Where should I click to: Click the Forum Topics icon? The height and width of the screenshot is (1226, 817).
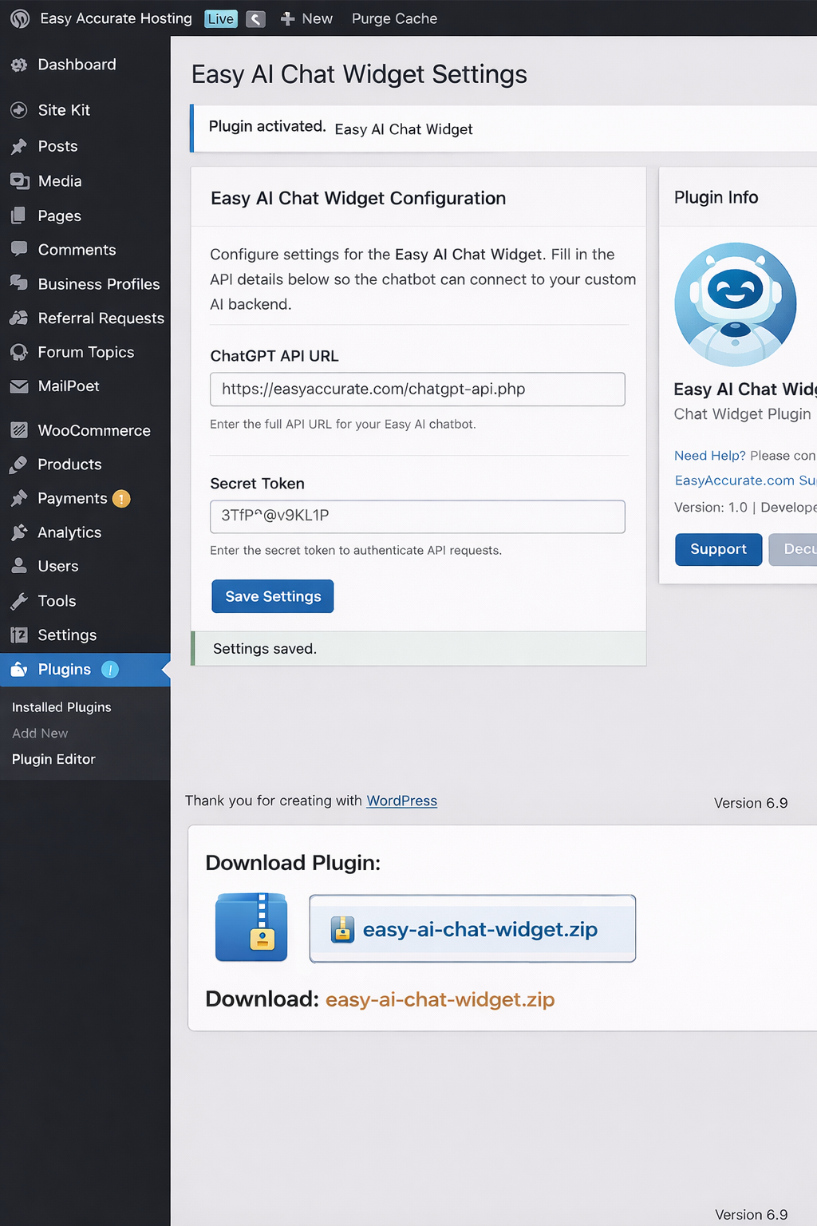point(19,352)
